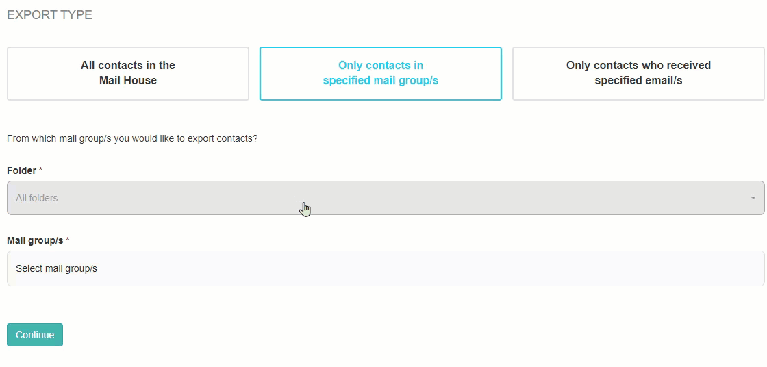Click the asterisk next to Folder

40,170
